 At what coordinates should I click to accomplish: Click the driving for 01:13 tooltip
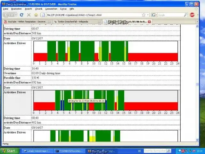(x=86, y=101)
